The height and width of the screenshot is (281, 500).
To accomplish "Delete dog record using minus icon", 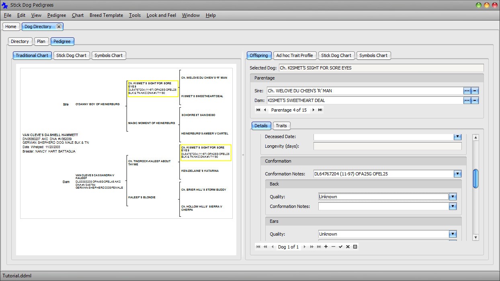I will click(333, 247).
